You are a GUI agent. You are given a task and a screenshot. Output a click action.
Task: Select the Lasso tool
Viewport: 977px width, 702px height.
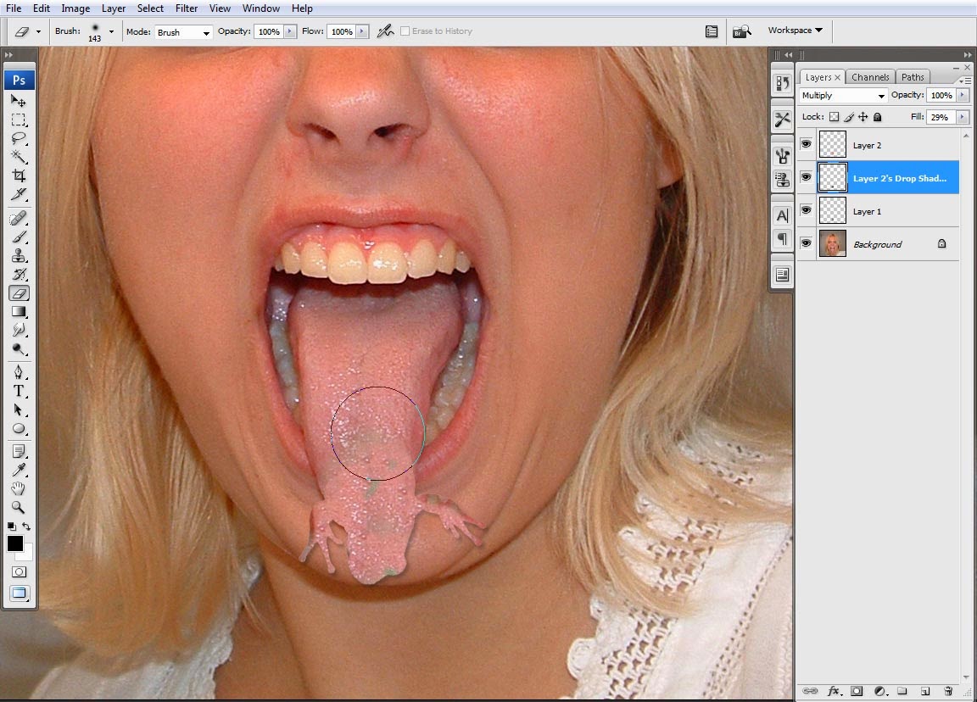[19, 138]
